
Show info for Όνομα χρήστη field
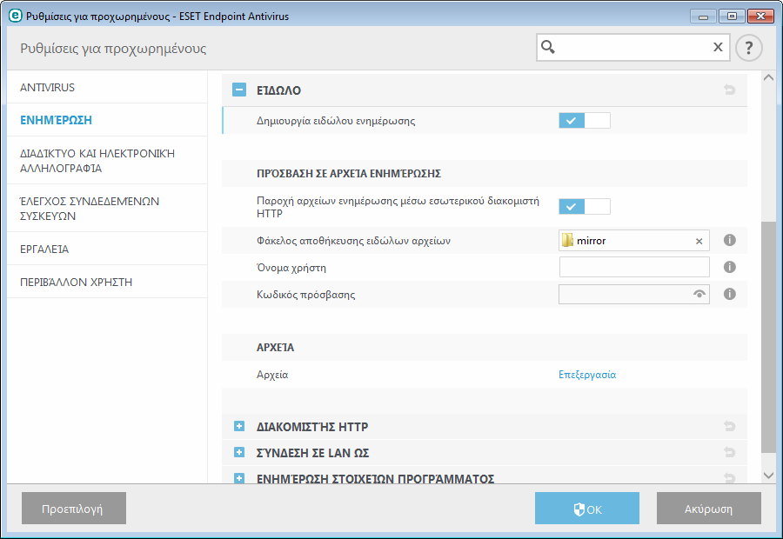(x=730, y=267)
